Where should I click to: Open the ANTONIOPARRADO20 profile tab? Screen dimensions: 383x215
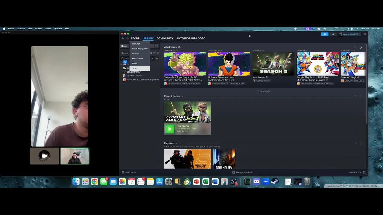tap(191, 39)
